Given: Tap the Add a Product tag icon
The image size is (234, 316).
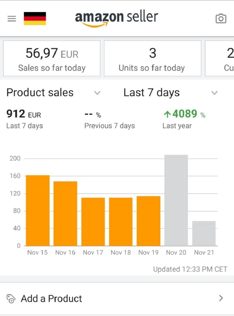Looking at the screenshot, I should click(x=11, y=299).
